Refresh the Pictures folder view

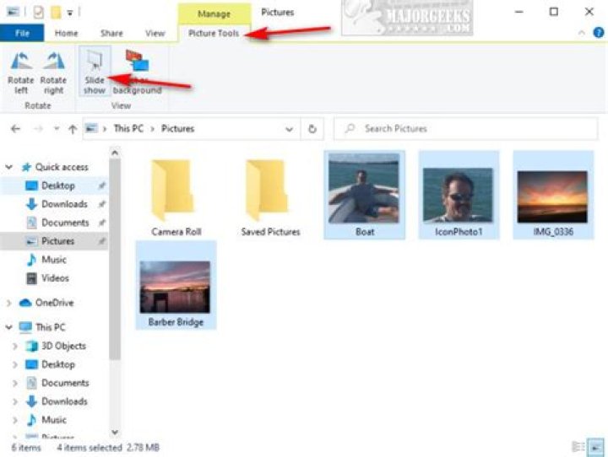point(312,129)
